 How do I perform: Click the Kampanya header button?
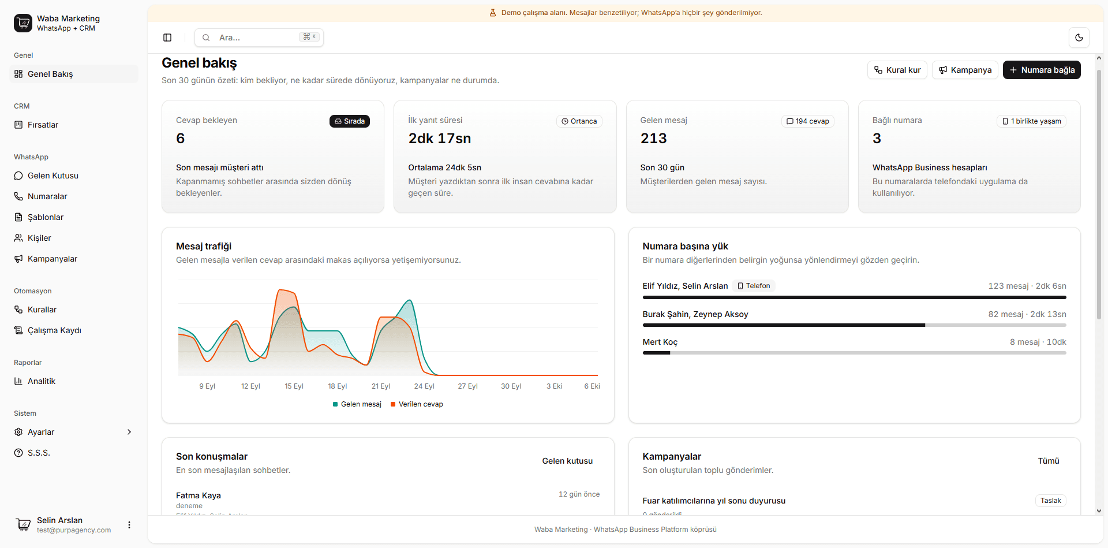965,70
